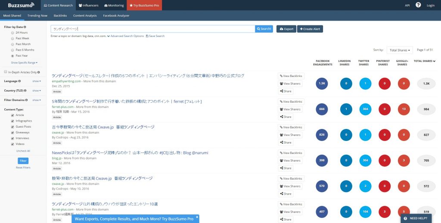Click info icon beside Country (TLD)

pyautogui.click(x=25, y=91)
